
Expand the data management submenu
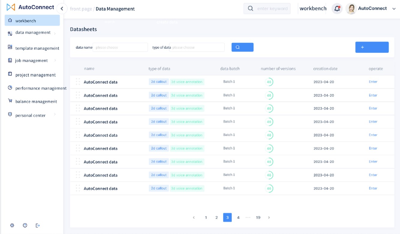pyautogui.click(x=55, y=33)
